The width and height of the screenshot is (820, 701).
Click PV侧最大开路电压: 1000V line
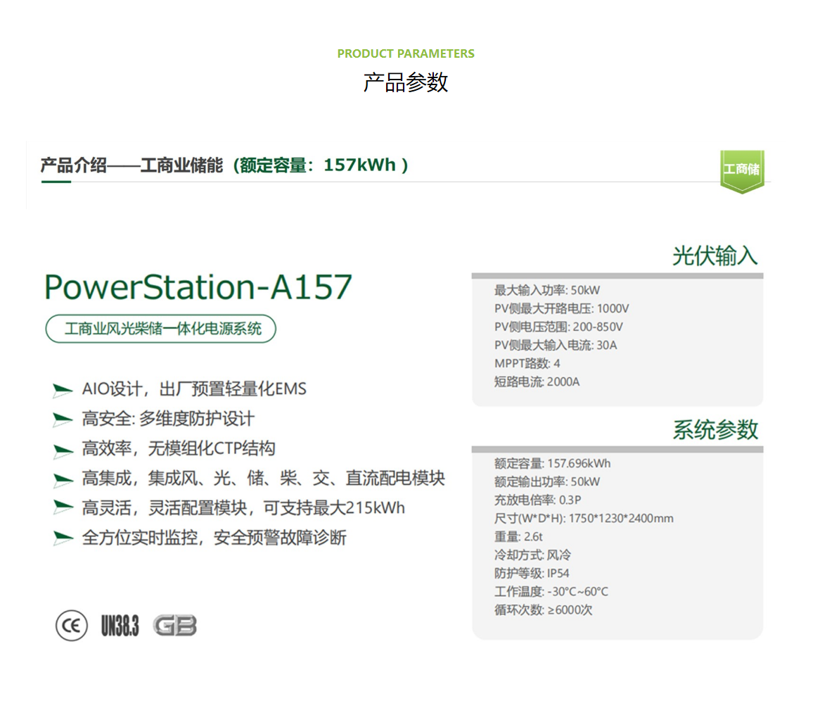point(562,308)
